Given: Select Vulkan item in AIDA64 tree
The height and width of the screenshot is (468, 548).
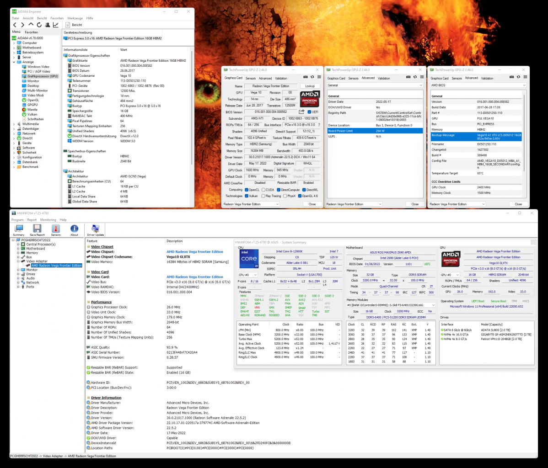Looking at the screenshot, I should coord(32,114).
